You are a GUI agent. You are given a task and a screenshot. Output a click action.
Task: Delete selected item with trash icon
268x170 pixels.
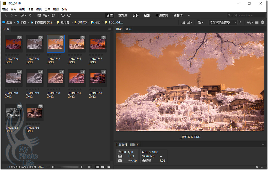coord(262,22)
